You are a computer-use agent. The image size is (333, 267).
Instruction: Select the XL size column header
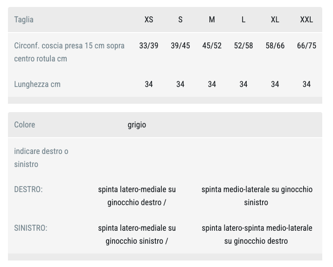tap(275, 20)
